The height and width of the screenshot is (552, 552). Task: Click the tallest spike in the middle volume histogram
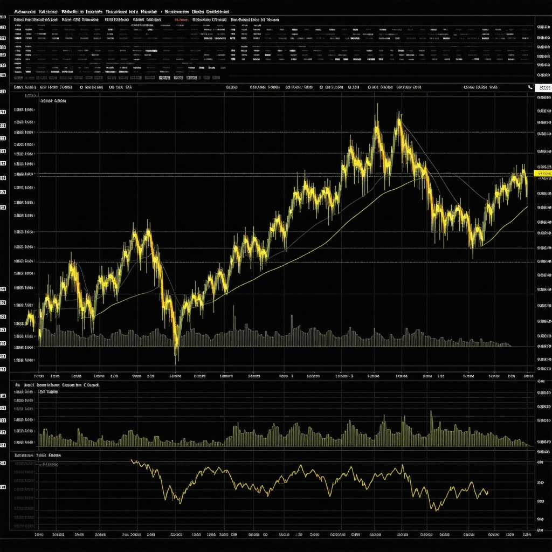pyautogui.click(x=431, y=428)
